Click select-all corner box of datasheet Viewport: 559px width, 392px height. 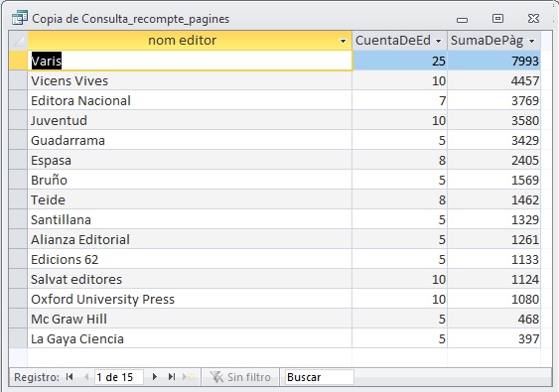click(18, 41)
